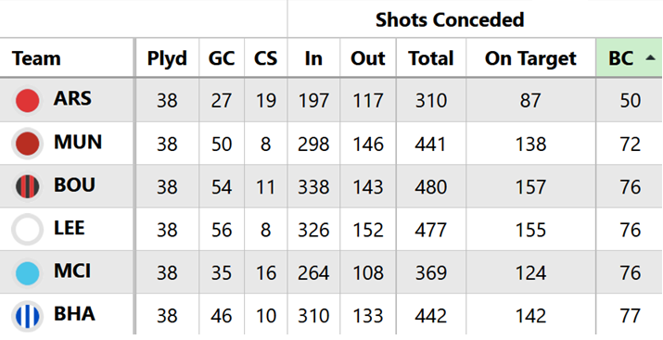Click the LEE white team badge
Image resolution: width=663 pixels, height=340 pixels.
click(x=28, y=230)
